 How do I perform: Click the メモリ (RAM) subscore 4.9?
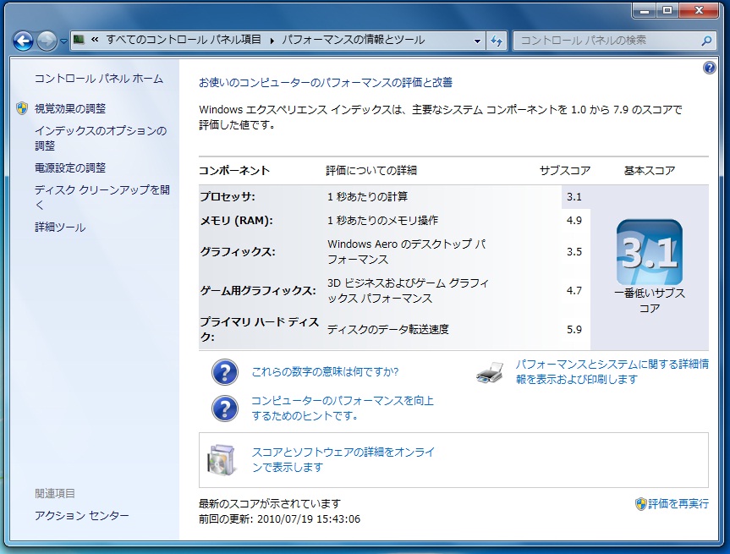[x=574, y=220]
